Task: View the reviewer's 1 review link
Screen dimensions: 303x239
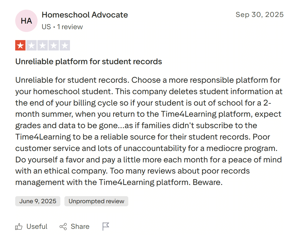Action: pyautogui.click(x=70, y=27)
